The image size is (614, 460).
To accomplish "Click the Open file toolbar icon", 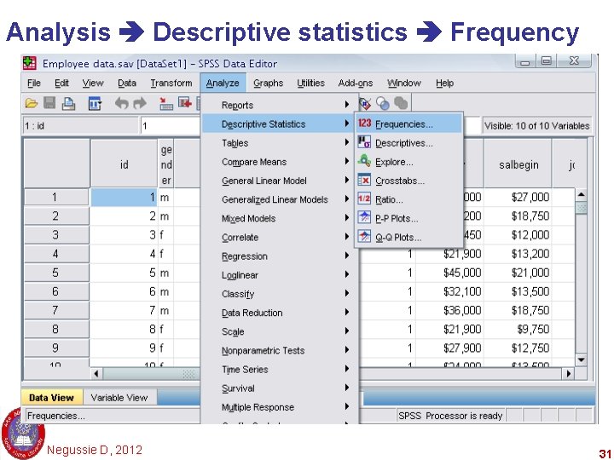I will tap(32, 103).
